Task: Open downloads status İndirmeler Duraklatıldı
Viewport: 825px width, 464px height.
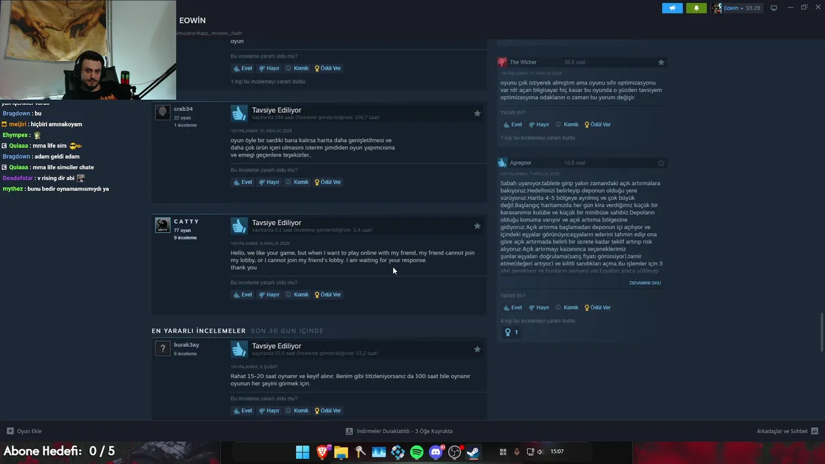Action: [400, 431]
